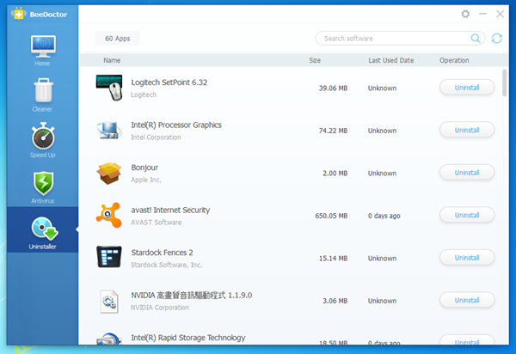
Task: Select the Intel(R) Processor Graphics name
Action: [176, 125]
